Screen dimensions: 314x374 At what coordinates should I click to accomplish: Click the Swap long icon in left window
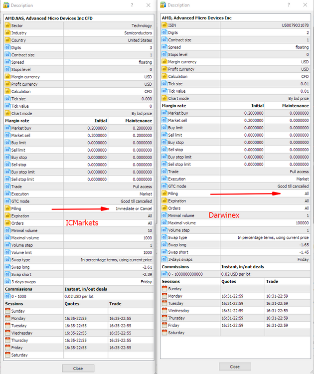pyautogui.click(x=7, y=267)
